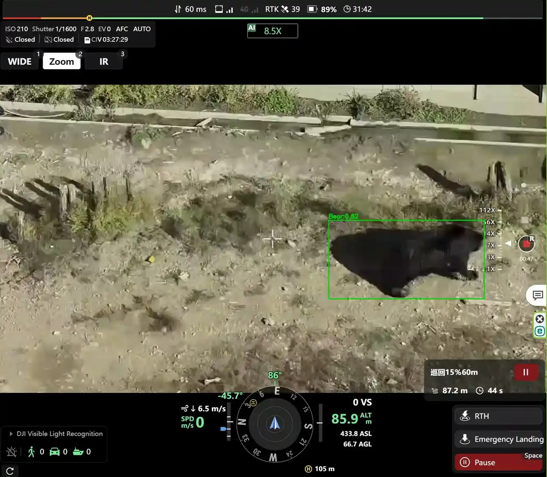Open the chat message panel icon
Image resolution: width=547 pixels, height=477 pixels.
[x=537, y=295]
